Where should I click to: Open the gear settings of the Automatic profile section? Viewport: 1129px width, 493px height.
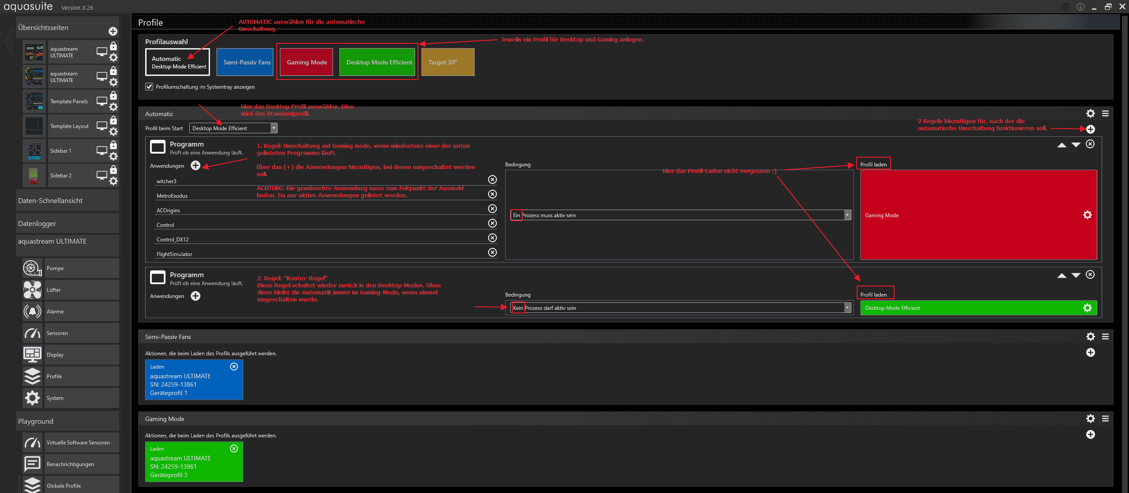tap(1090, 113)
